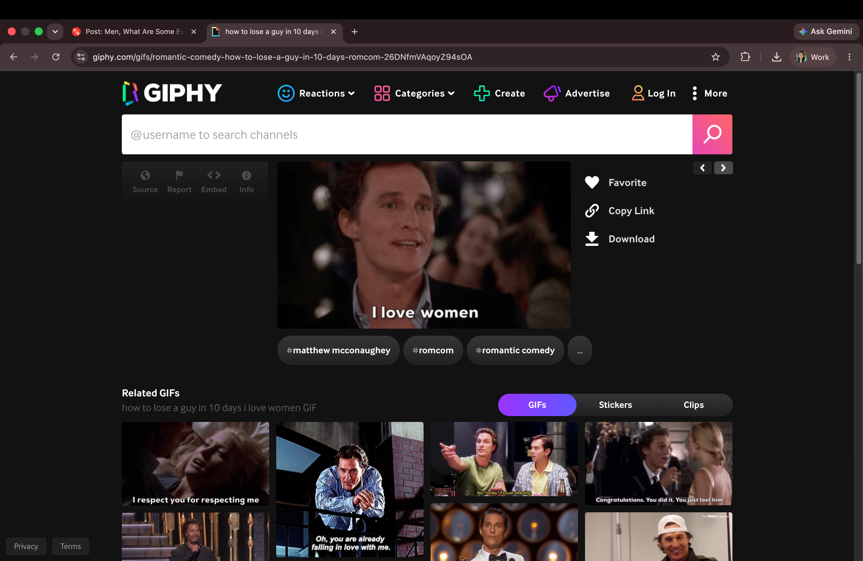
Task: Click the Categories grid icon
Action: (x=382, y=93)
